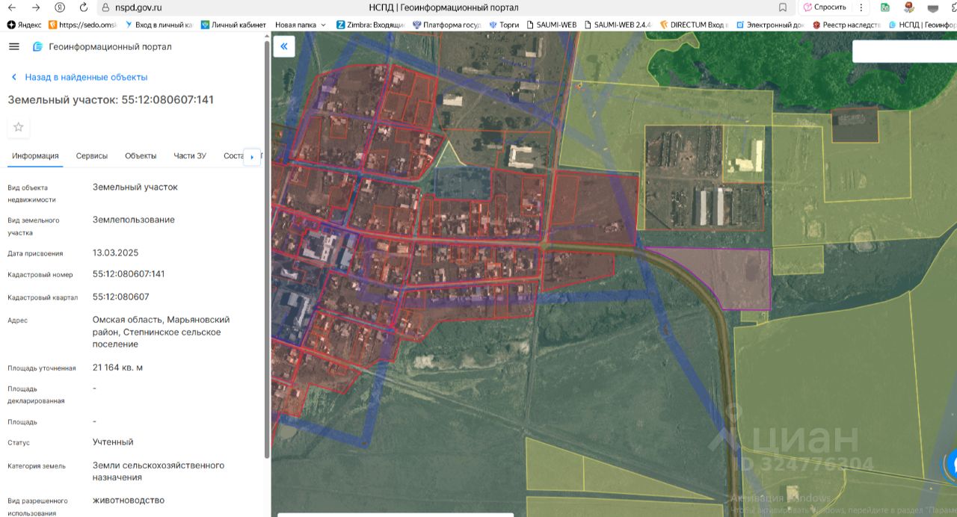Bookmark the page using the address bar icon

point(782,7)
